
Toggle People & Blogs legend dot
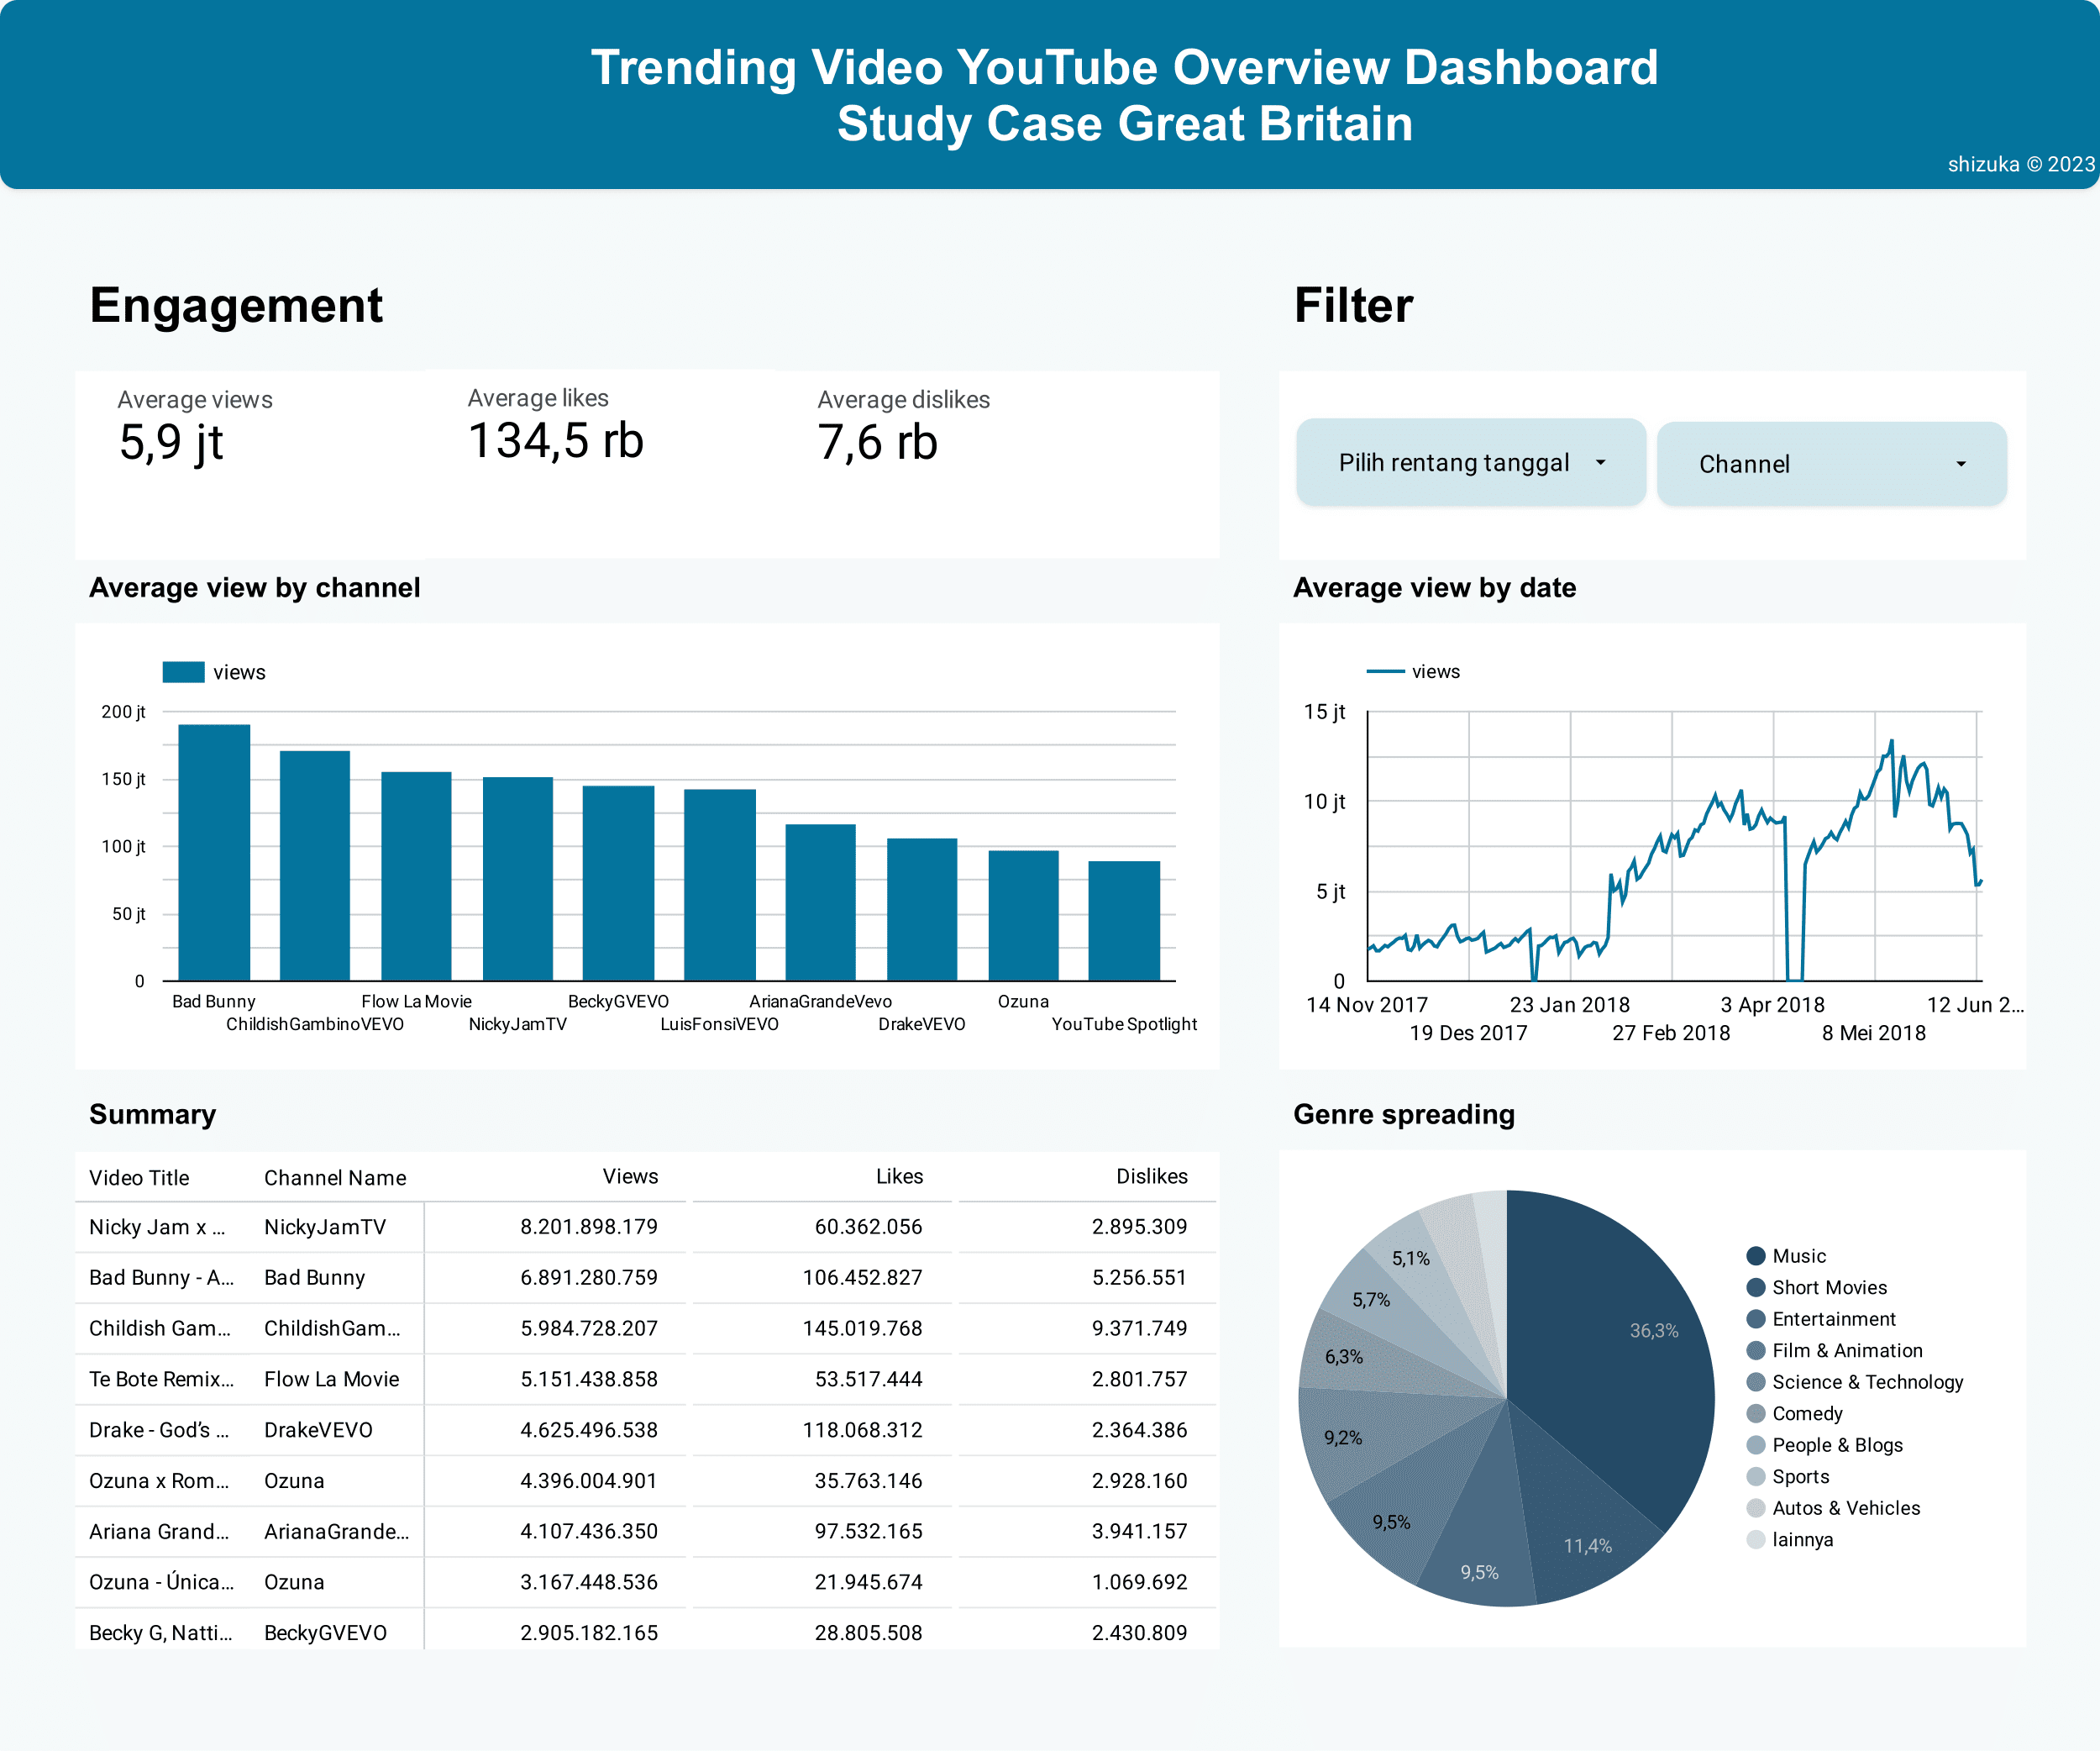(x=1755, y=1445)
